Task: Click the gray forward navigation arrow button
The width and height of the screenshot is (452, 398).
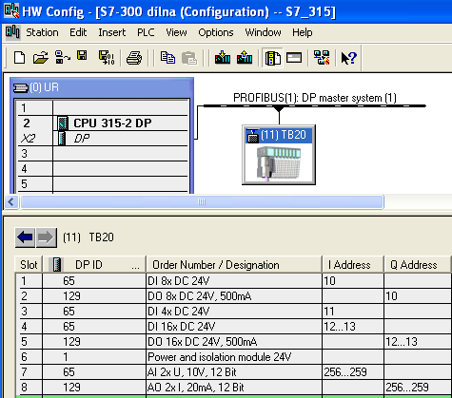Action: (47, 237)
